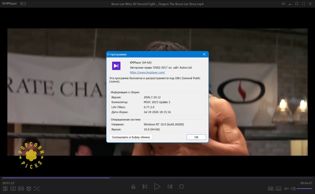The height and width of the screenshot is (194, 315).
Task: Pin the player window on top
Action: click(x=283, y=4)
